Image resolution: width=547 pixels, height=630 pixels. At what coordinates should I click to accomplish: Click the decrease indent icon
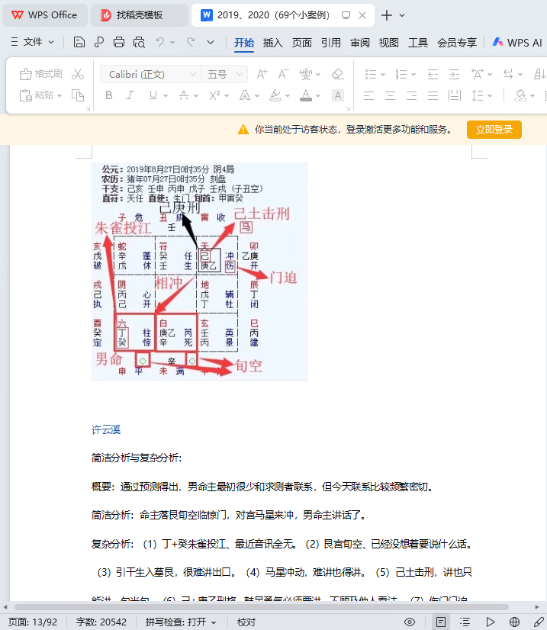[433, 74]
